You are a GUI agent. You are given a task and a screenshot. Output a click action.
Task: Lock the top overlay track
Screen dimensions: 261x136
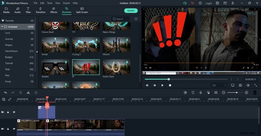pos(8,112)
